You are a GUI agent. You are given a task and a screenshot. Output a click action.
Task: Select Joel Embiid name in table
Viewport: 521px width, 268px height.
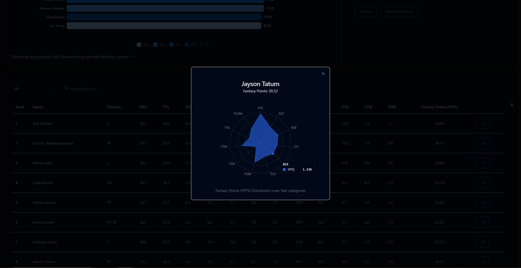pos(42,123)
